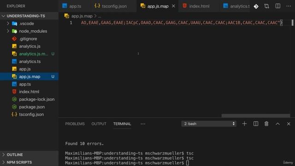The height and width of the screenshot is (166, 295).
Task: Maximize panel with the up chevron
Action: coord(277,124)
